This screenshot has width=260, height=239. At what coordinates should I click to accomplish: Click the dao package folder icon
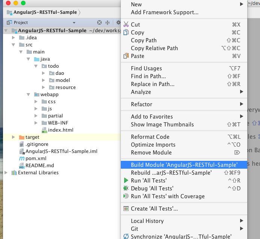[x=52, y=73]
